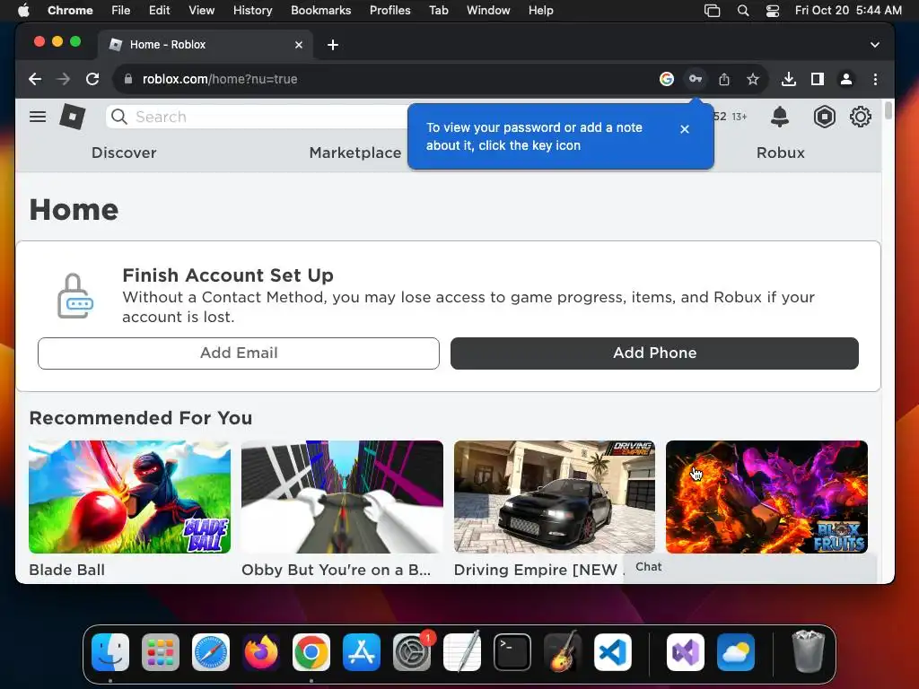The width and height of the screenshot is (919, 689).
Task: Open the Driving Empire thumbnail
Action: 555,497
